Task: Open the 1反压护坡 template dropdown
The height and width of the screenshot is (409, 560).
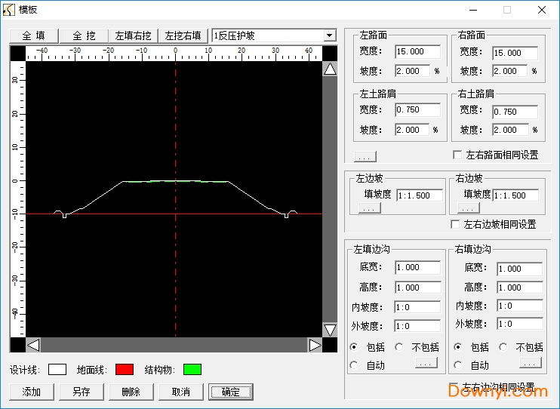Action: pyautogui.click(x=329, y=35)
